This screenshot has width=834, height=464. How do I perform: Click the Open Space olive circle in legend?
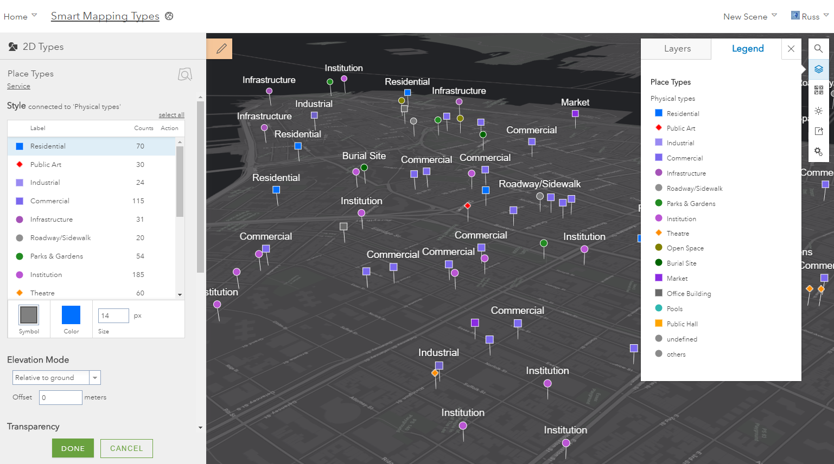(x=659, y=248)
